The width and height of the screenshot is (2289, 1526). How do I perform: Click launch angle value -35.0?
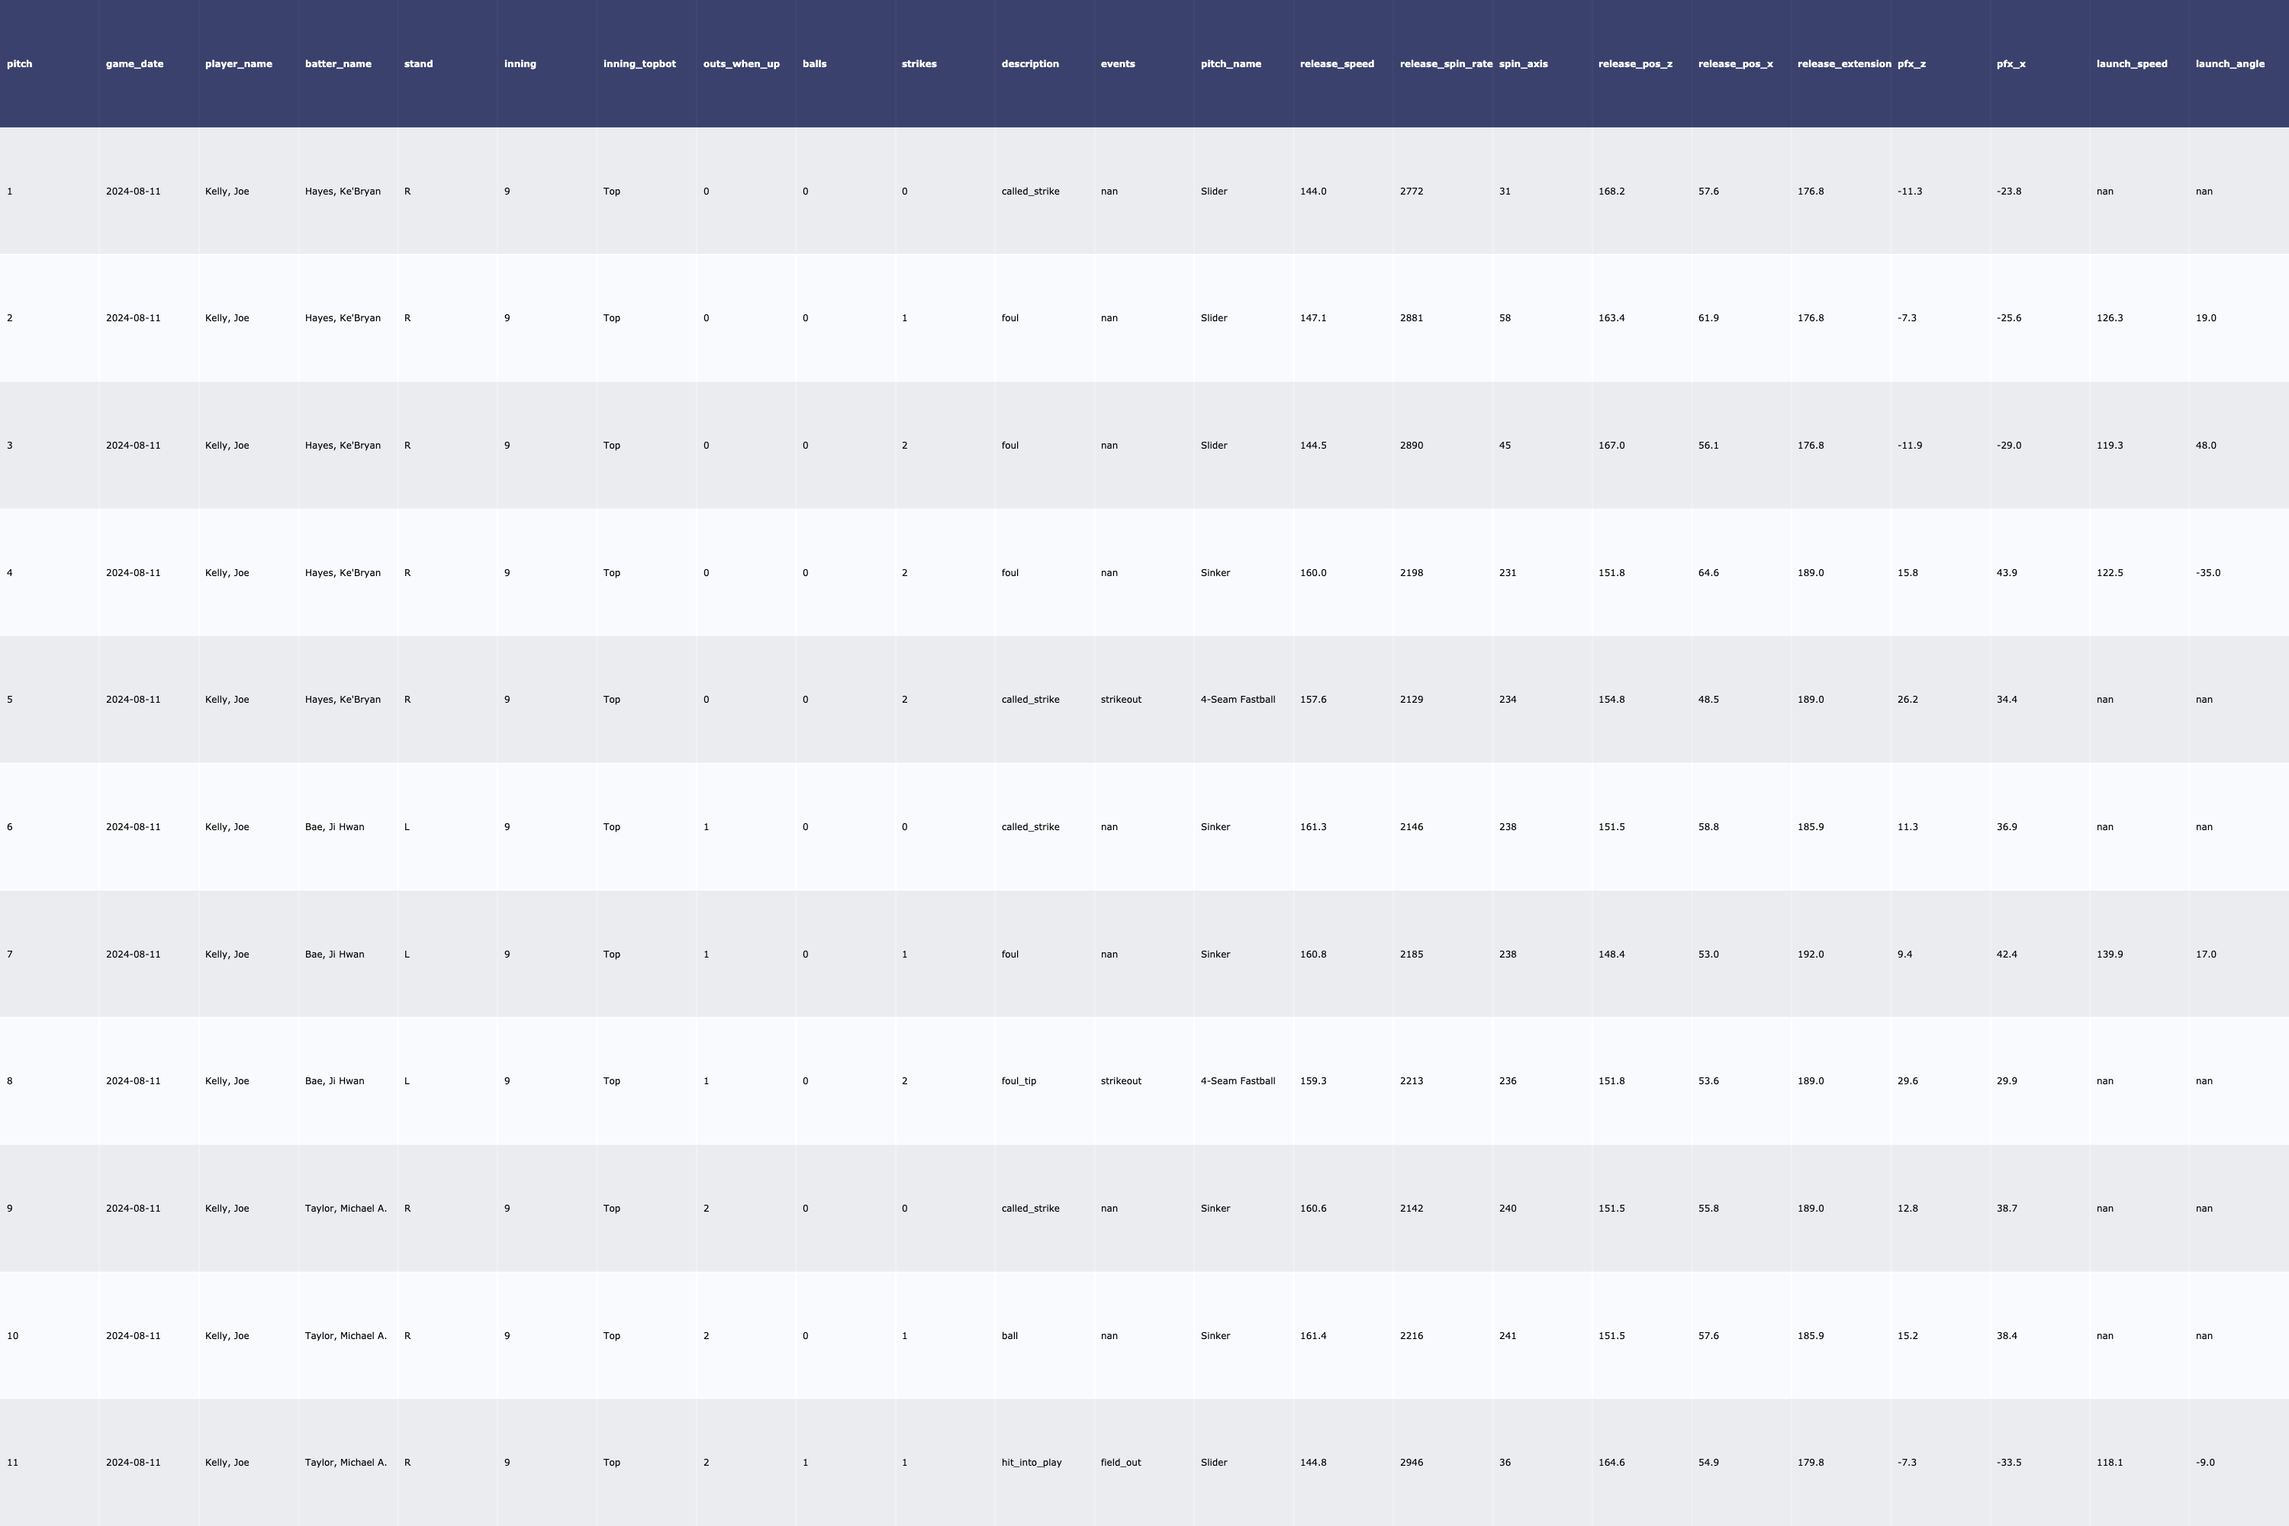click(2207, 573)
